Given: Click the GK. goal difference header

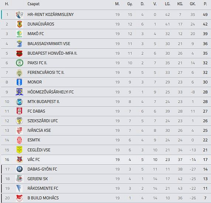Looking at the screenshot, I should click(x=193, y=4).
